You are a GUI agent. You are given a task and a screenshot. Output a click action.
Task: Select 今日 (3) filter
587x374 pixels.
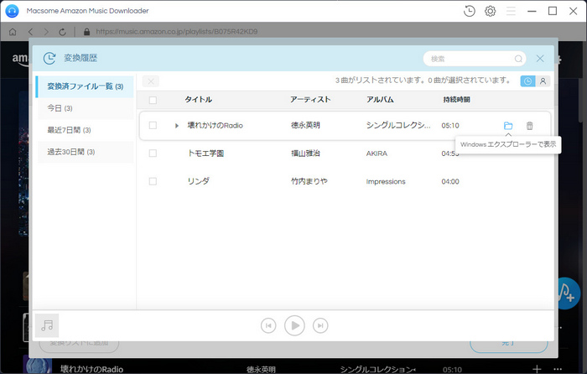coord(86,108)
